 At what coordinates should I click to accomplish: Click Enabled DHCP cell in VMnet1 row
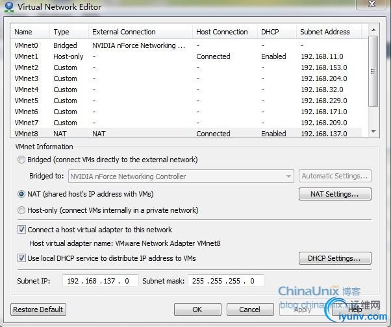pos(273,56)
